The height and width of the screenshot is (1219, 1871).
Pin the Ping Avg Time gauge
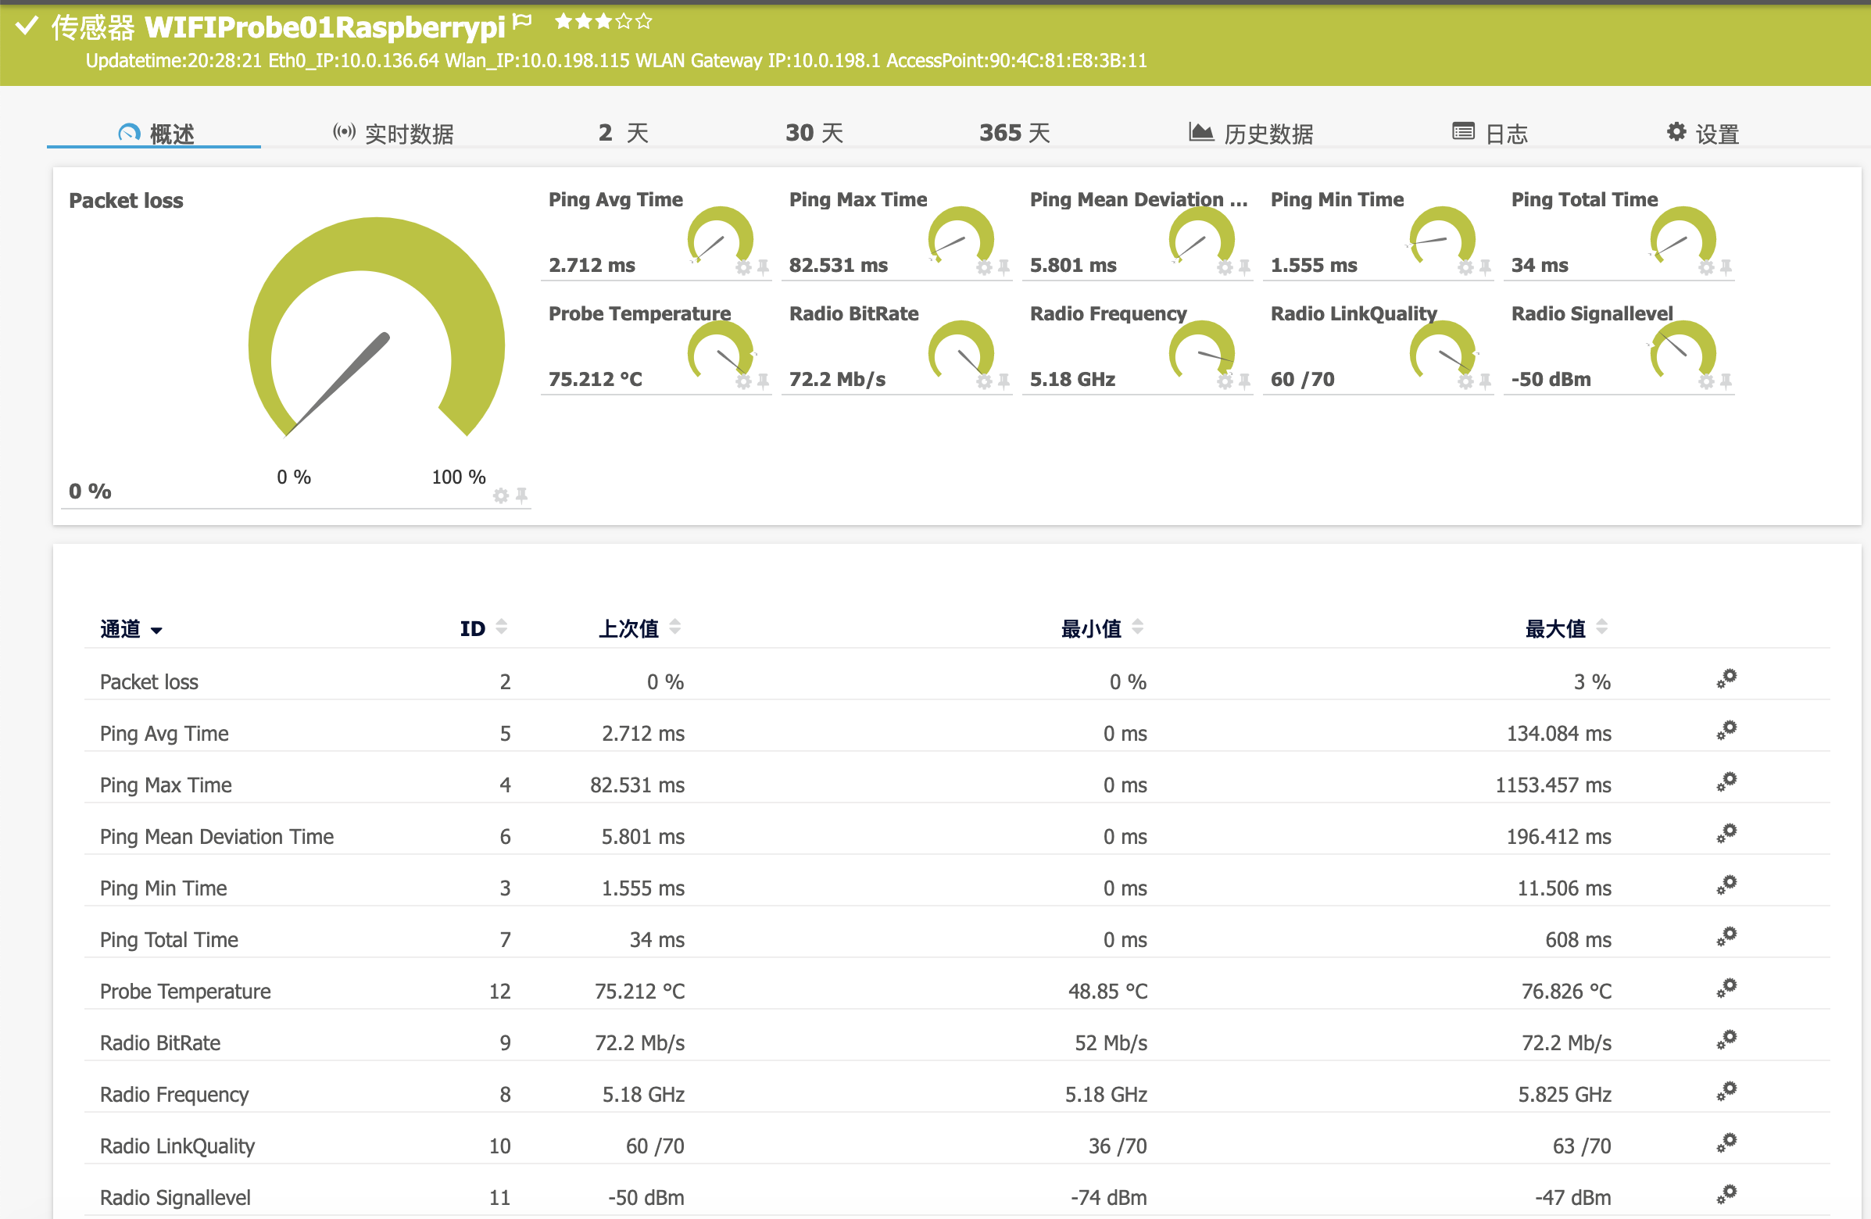point(764,267)
